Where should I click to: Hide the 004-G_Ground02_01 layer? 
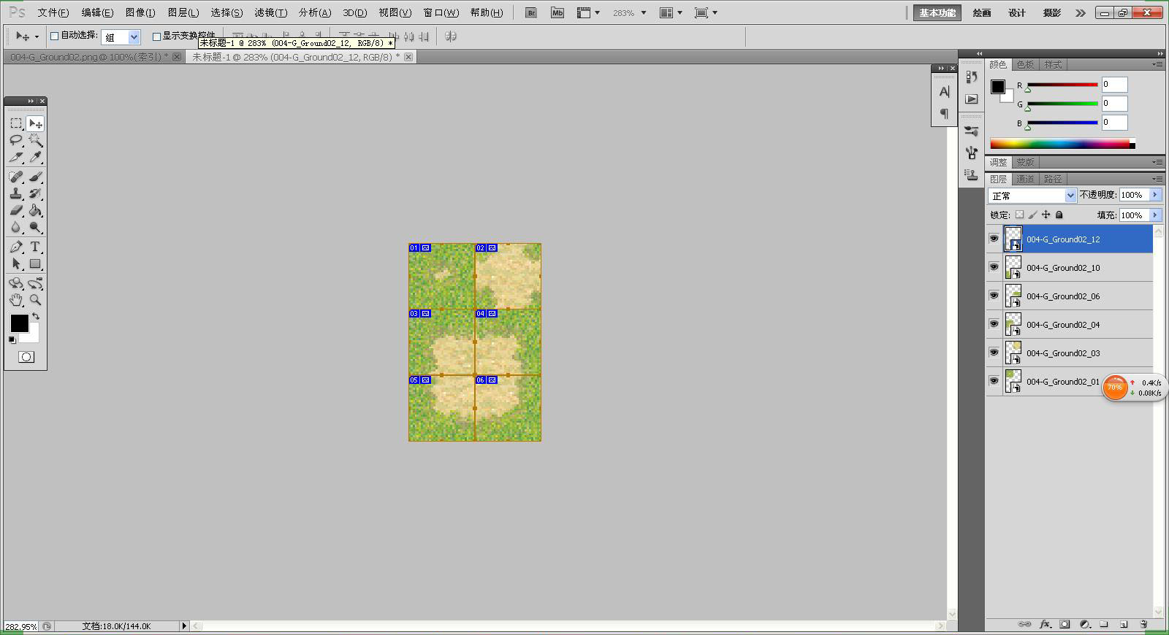pyautogui.click(x=994, y=381)
